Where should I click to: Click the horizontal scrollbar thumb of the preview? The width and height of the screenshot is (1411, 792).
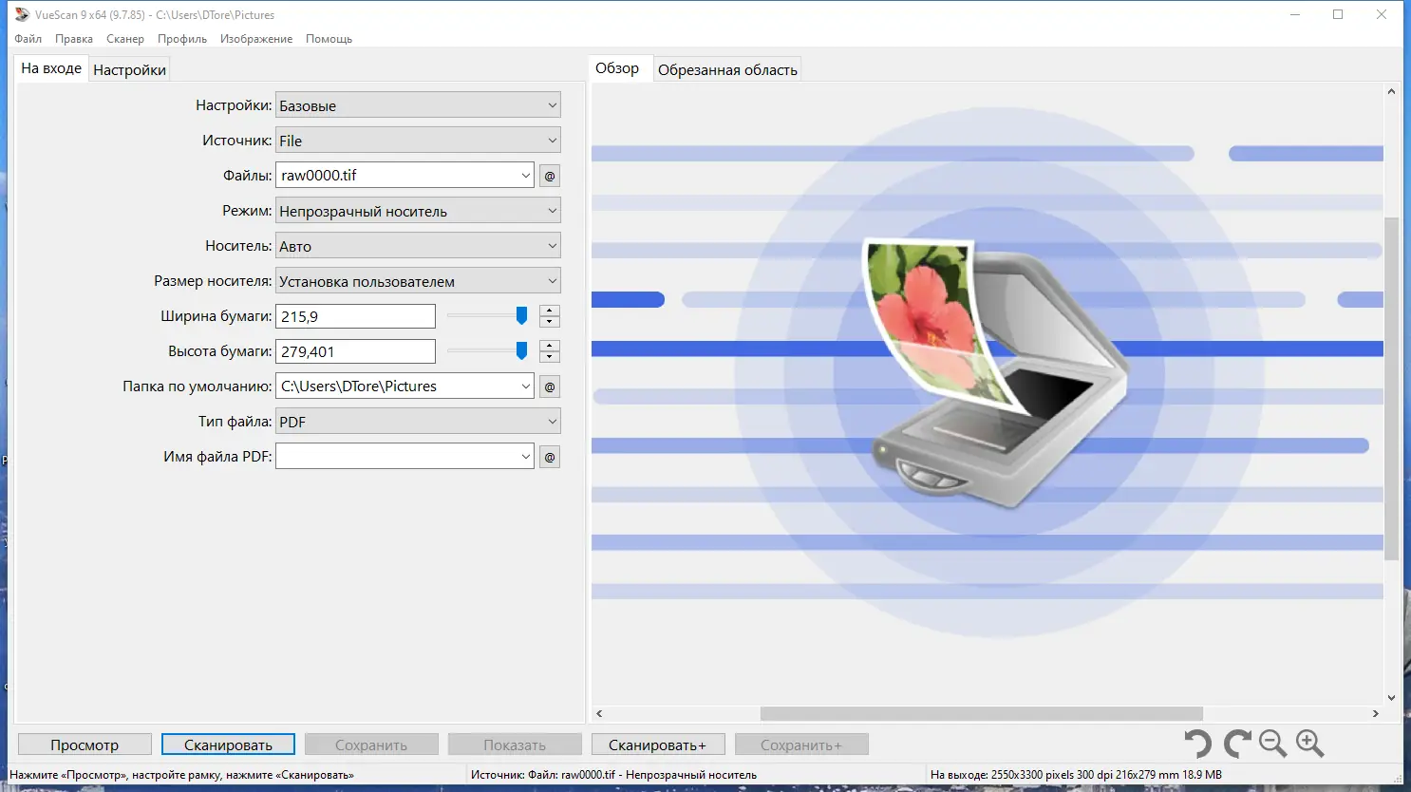click(x=982, y=713)
